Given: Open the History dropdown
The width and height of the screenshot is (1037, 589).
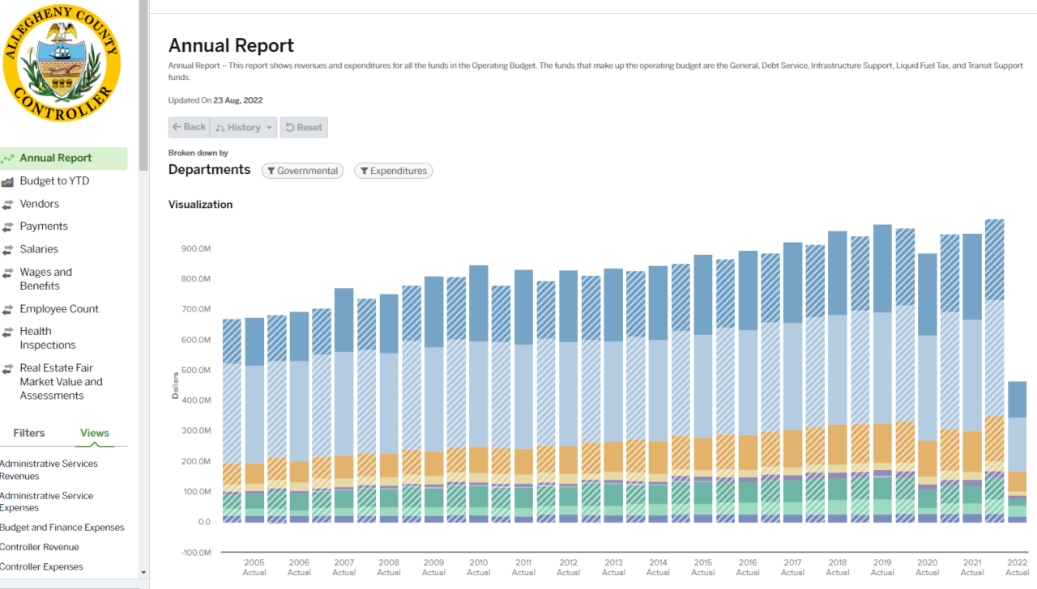Looking at the screenshot, I should coord(243,127).
